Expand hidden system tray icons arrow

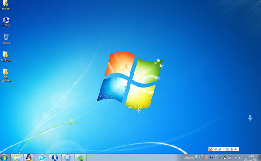pos(220,158)
